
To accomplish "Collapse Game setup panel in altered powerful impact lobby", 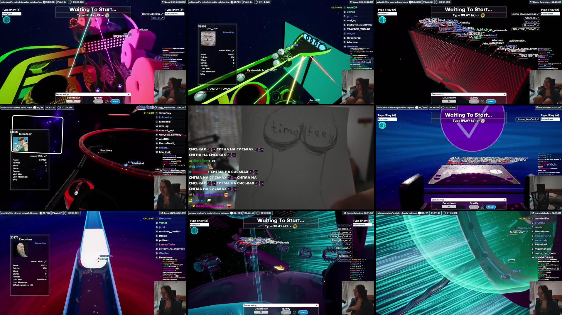I will click(x=504, y=200).
